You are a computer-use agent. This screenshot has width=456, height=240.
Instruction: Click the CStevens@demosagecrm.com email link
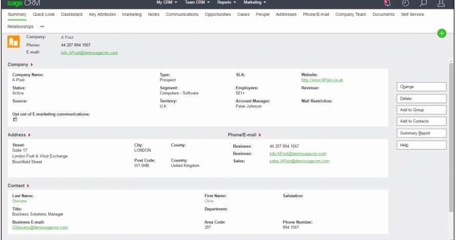[x=40, y=228]
